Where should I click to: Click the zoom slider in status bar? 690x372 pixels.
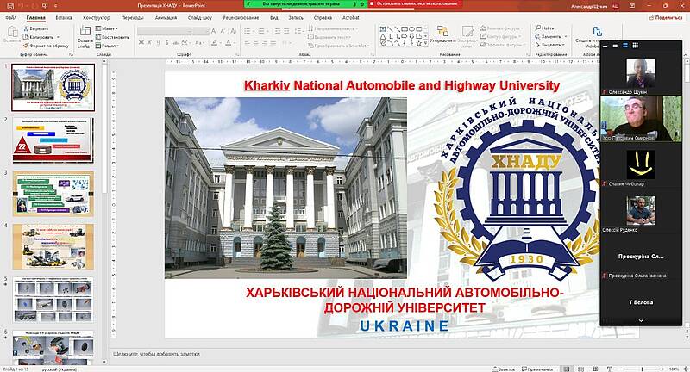[x=643, y=369]
